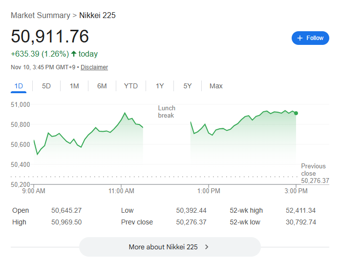Click the 52-wk low value 30,792.74
Image resolution: width=341 pixels, height=262 pixels.
pos(301,222)
